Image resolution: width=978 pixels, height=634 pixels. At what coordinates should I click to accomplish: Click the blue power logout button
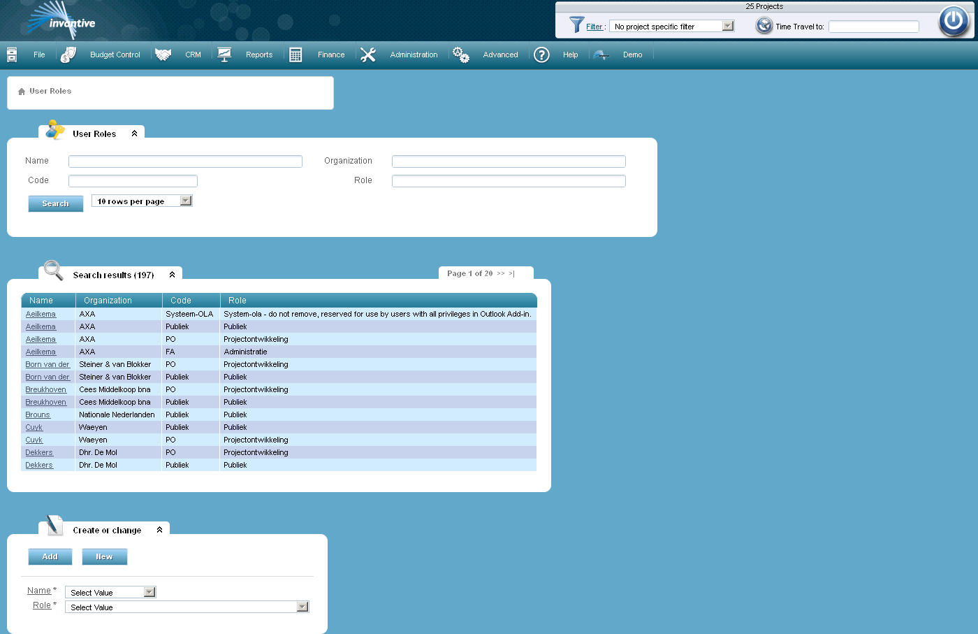click(954, 21)
